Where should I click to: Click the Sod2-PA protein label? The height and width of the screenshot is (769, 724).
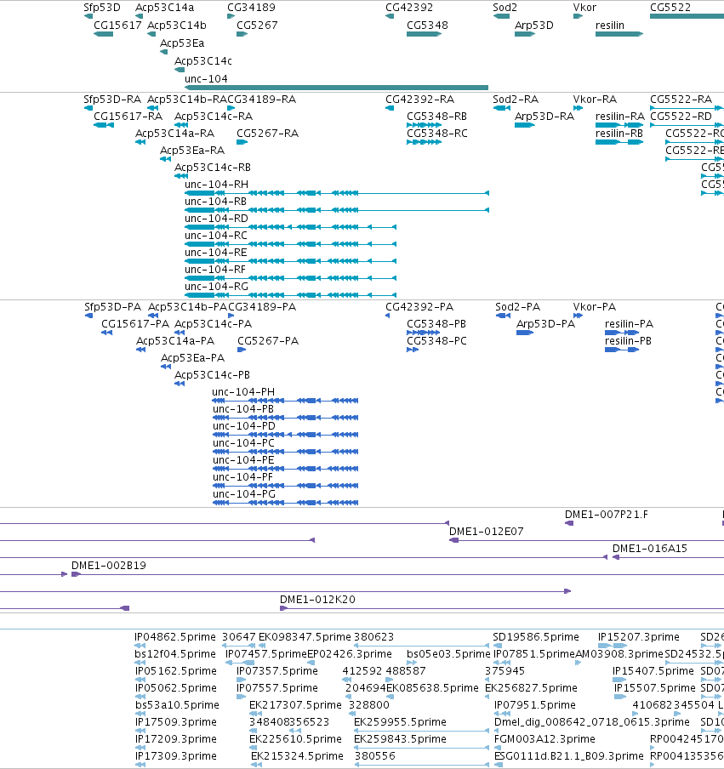click(x=517, y=307)
